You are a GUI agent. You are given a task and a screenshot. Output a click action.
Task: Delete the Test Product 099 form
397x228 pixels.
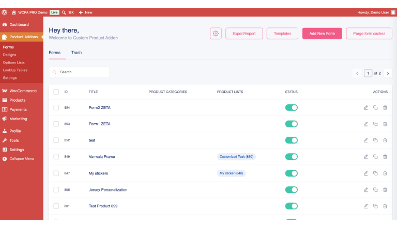(x=385, y=206)
